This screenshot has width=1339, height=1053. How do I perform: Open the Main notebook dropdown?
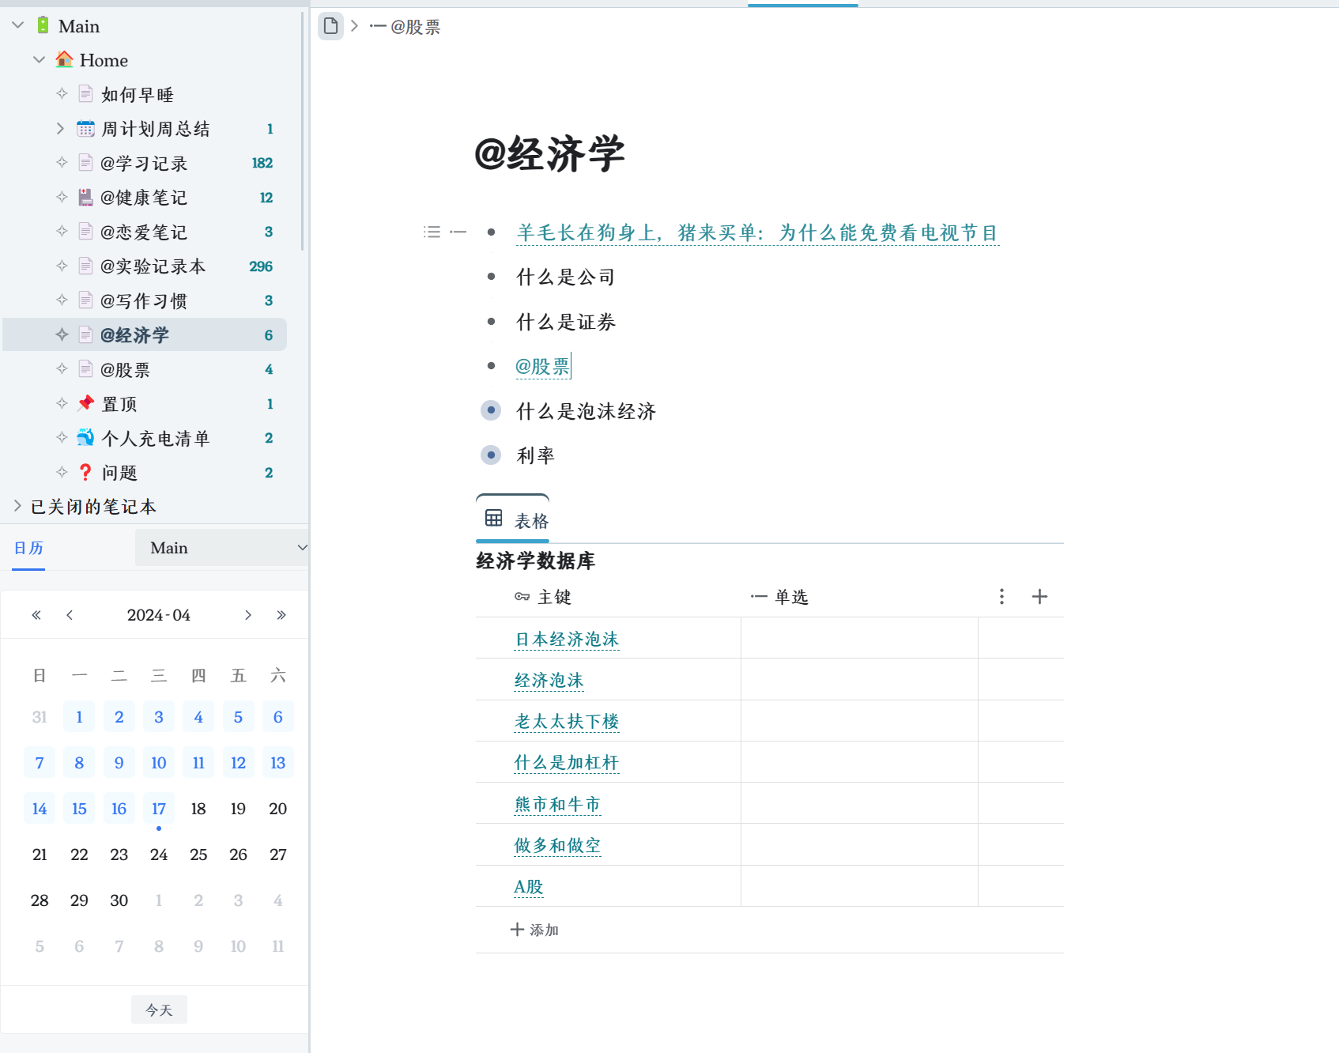pos(221,548)
